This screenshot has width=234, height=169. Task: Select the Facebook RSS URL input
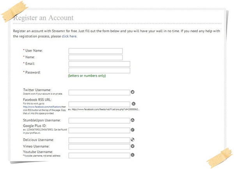(x=99, y=104)
